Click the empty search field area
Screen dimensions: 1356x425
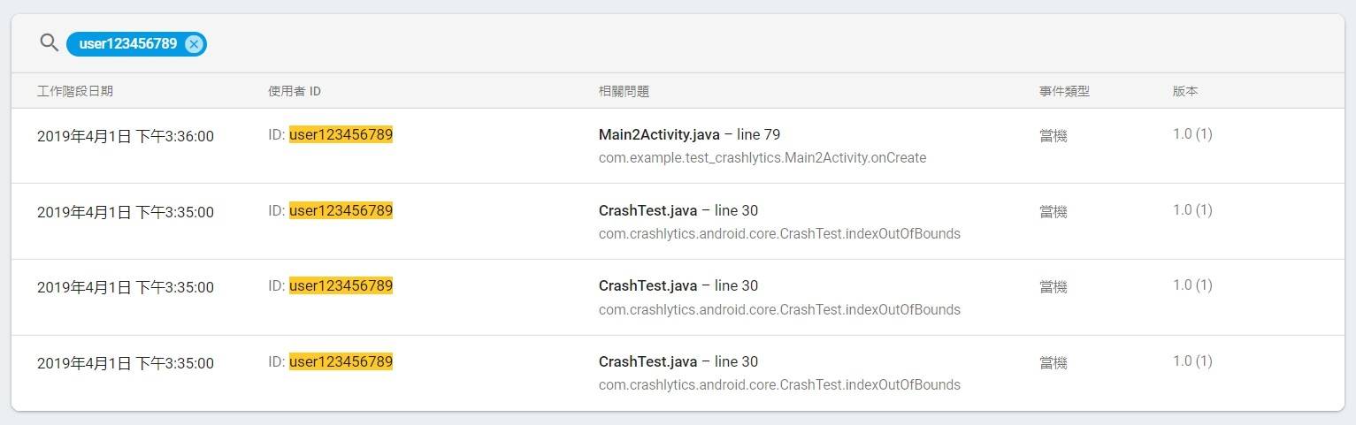coord(708,43)
